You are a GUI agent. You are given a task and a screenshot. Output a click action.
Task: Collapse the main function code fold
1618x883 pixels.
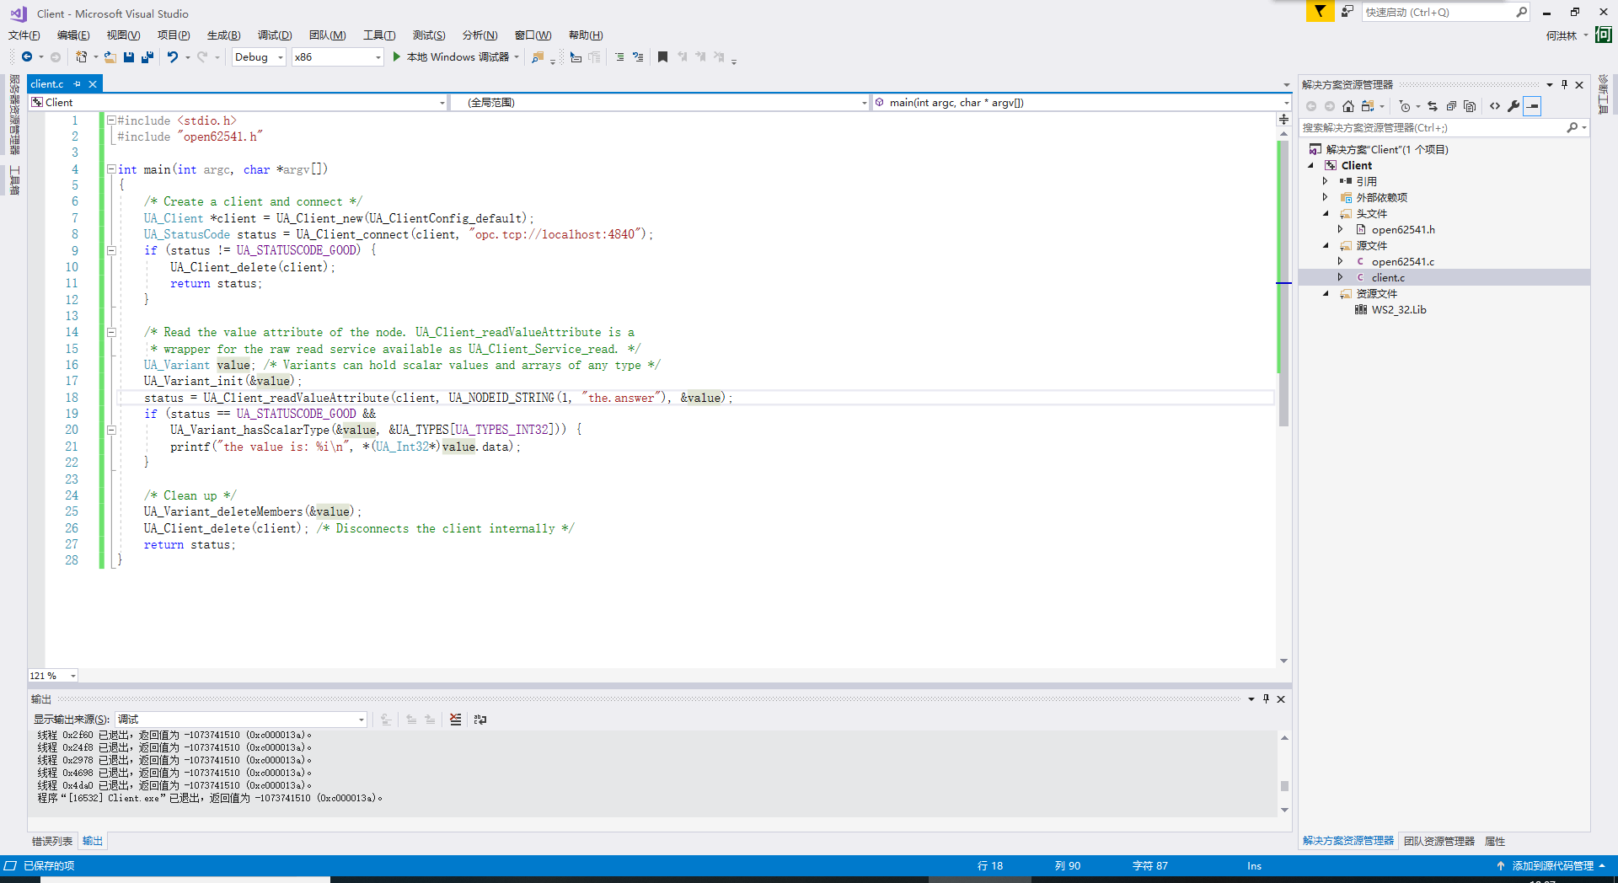point(111,169)
